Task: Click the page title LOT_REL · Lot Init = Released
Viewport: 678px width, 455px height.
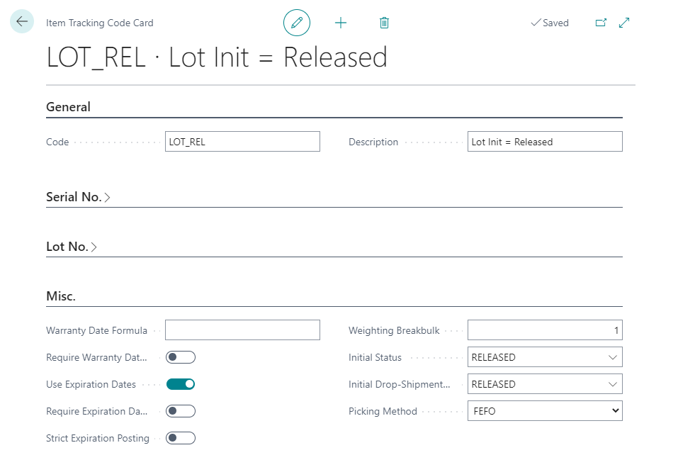Action: click(x=217, y=57)
